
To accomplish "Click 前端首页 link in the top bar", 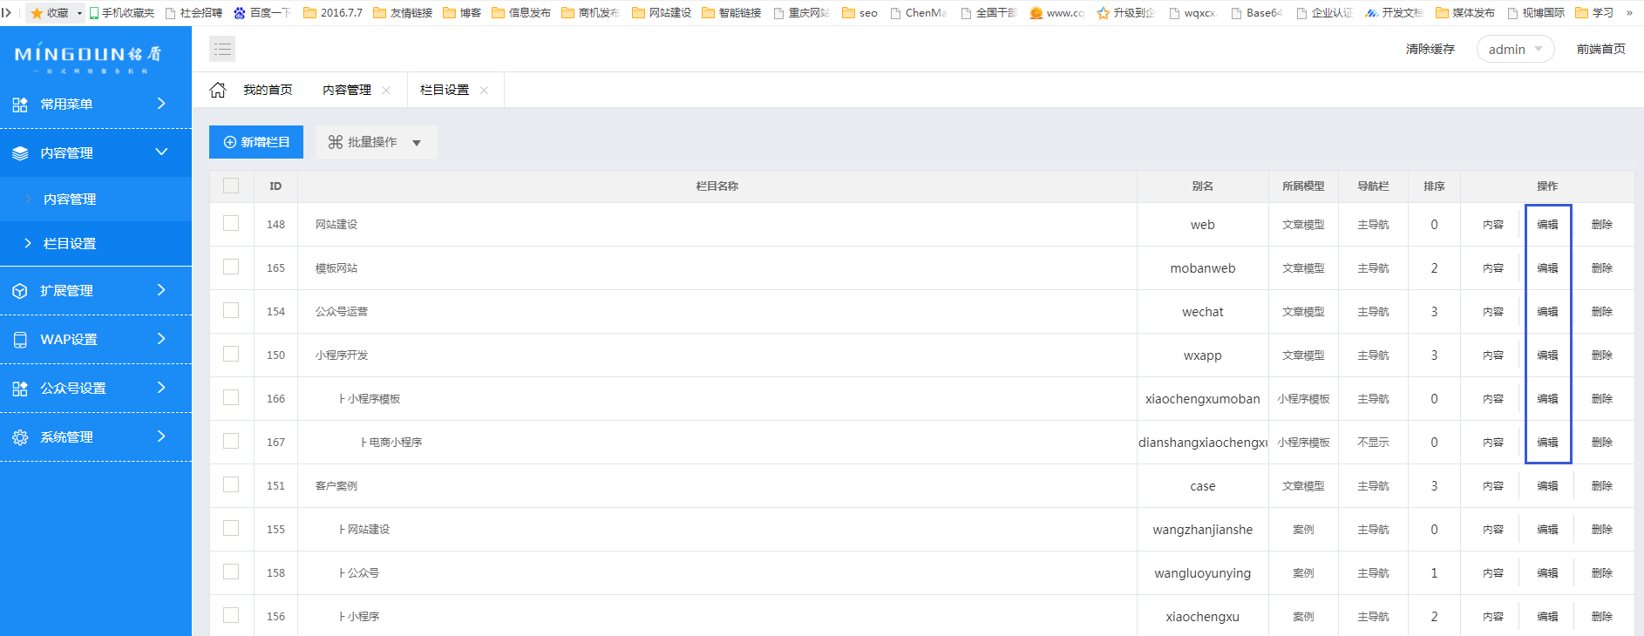I will (x=1601, y=50).
